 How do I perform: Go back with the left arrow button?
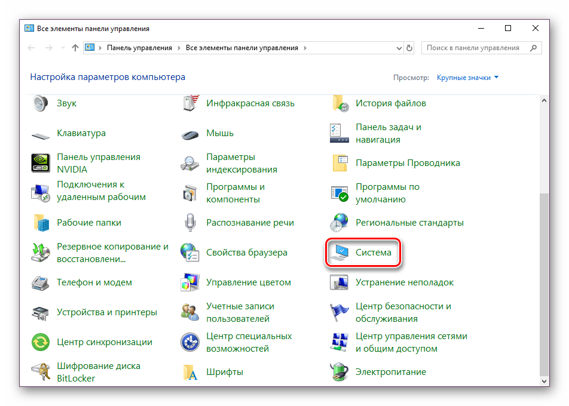tap(32, 48)
